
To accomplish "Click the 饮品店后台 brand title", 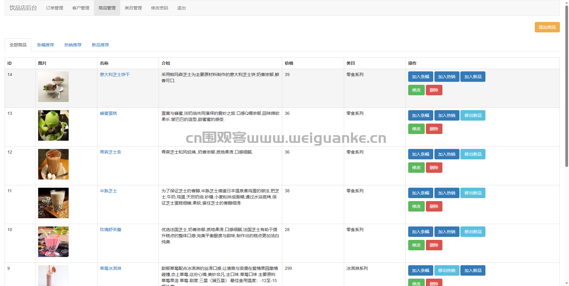I will 23,8.
